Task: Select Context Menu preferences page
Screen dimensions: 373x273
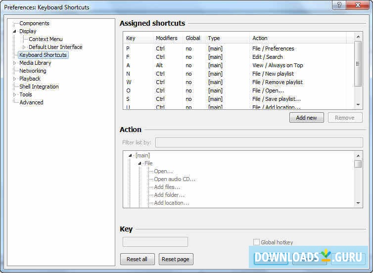Action: (x=46, y=39)
